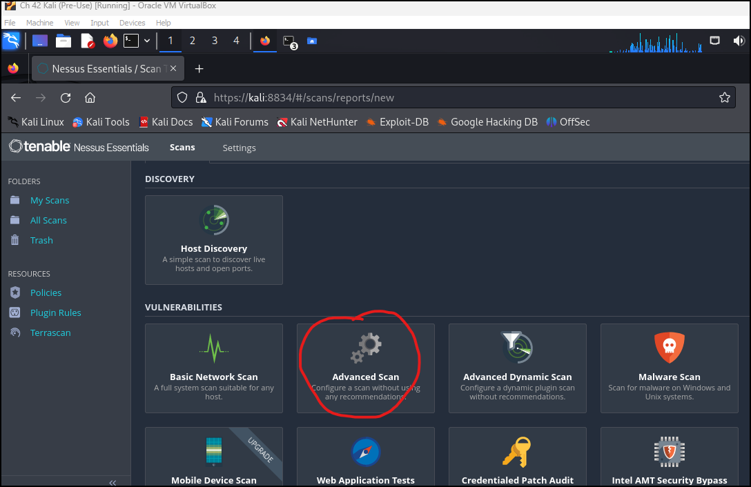Click the Tenable Nessus Essentials logo
Image resolution: width=751 pixels, height=487 pixels.
click(79, 146)
